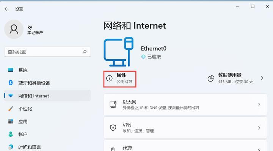Click the 帐户 person icon
This screenshot has width=273, height=151.
[x=11, y=134]
